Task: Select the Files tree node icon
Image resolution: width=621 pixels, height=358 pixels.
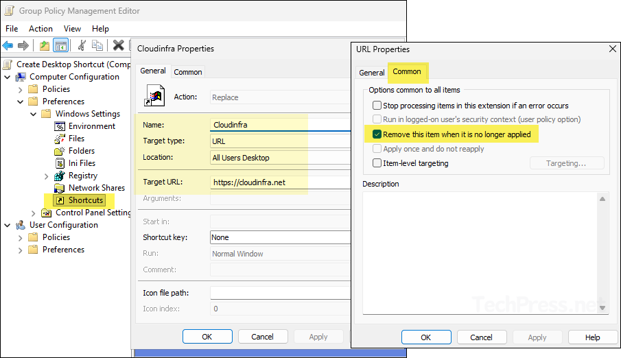Action: coord(60,139)
